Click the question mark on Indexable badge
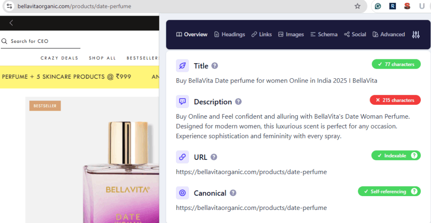The height and width of the screenshot is (223, 431). pos(414,155)
